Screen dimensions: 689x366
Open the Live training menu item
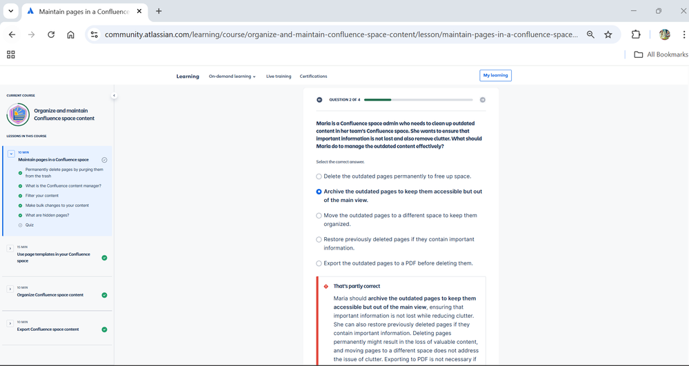(279, 77)
